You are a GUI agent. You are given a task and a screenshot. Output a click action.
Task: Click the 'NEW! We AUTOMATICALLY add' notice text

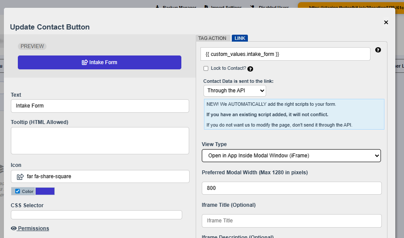point(271,104)
